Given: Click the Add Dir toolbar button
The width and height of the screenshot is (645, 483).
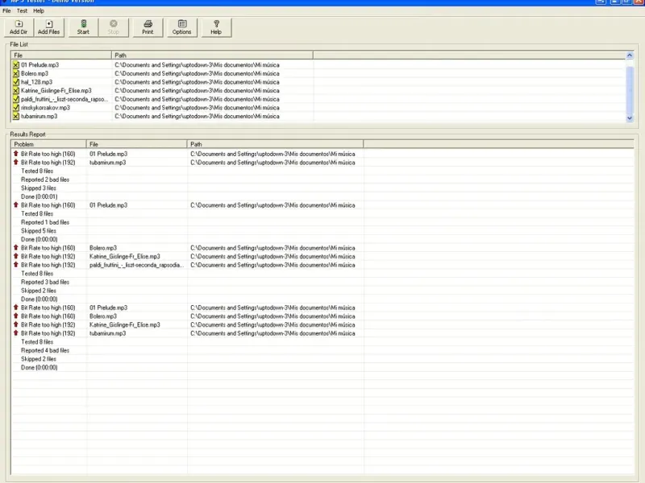Looking at the screenshot, I should tap(19, 27).
